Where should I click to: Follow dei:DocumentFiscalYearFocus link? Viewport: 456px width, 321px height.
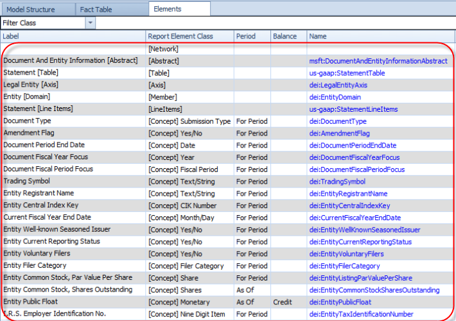pos(355,157)
